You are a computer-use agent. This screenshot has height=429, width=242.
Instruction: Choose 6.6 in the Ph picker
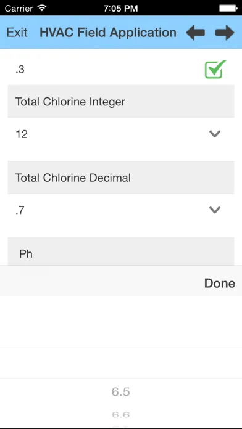tap(120, 415)
